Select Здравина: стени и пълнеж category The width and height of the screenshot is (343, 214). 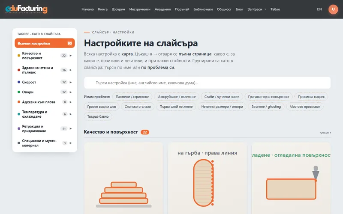[x=45, y=70]
